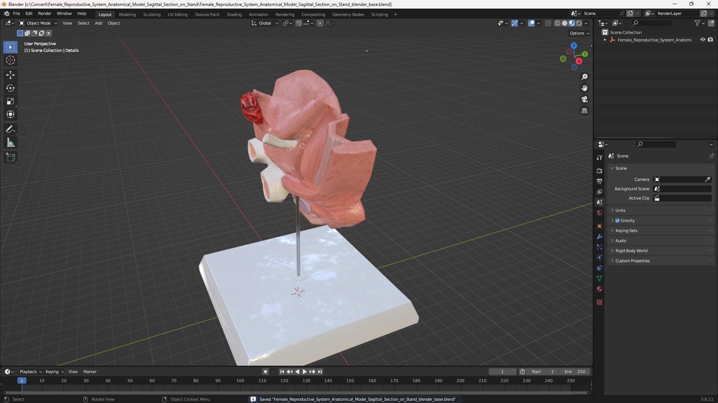Select the Transform tool

pos(10,114)
